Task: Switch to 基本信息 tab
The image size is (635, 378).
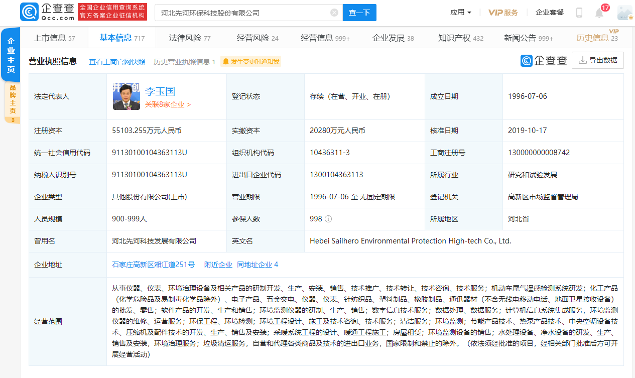Action: pyautogui.click(x=122, y=38)
